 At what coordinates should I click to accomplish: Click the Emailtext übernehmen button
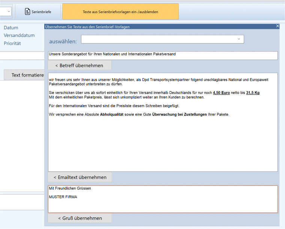[80, 177]
